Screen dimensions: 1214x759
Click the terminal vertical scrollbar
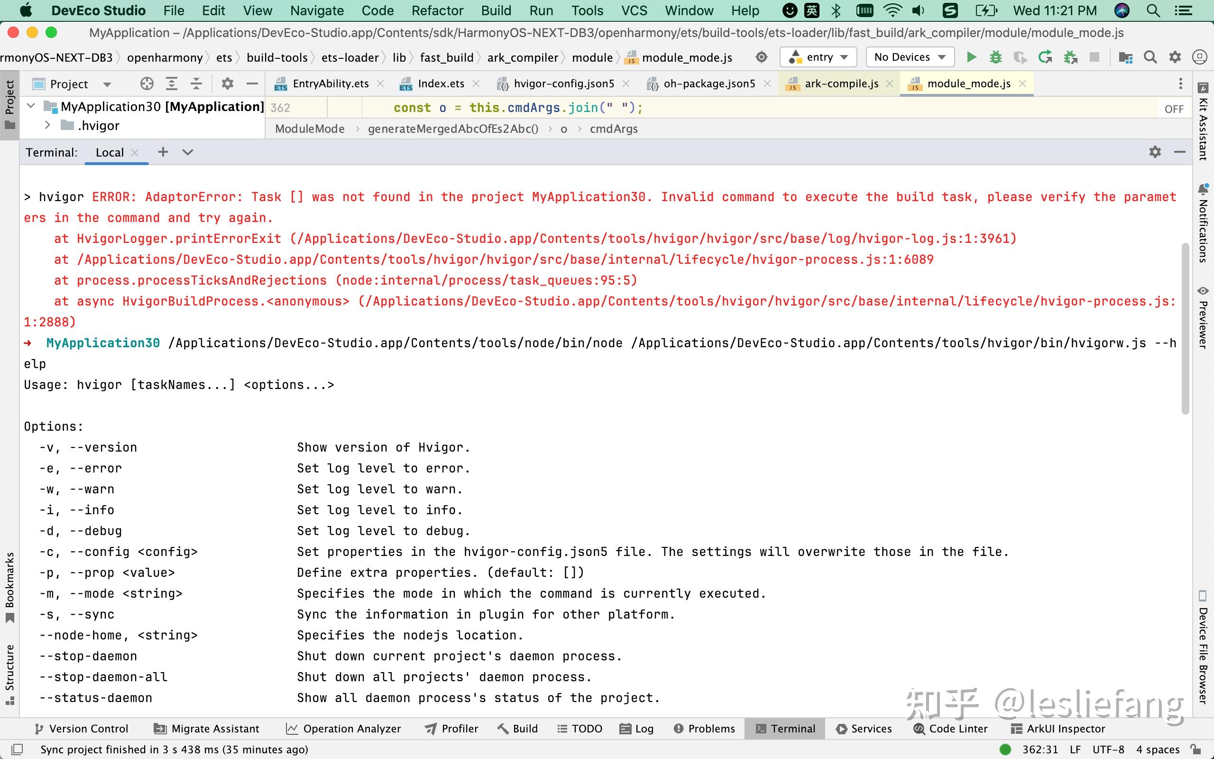pyautogui.click(x=1186, y=329)
